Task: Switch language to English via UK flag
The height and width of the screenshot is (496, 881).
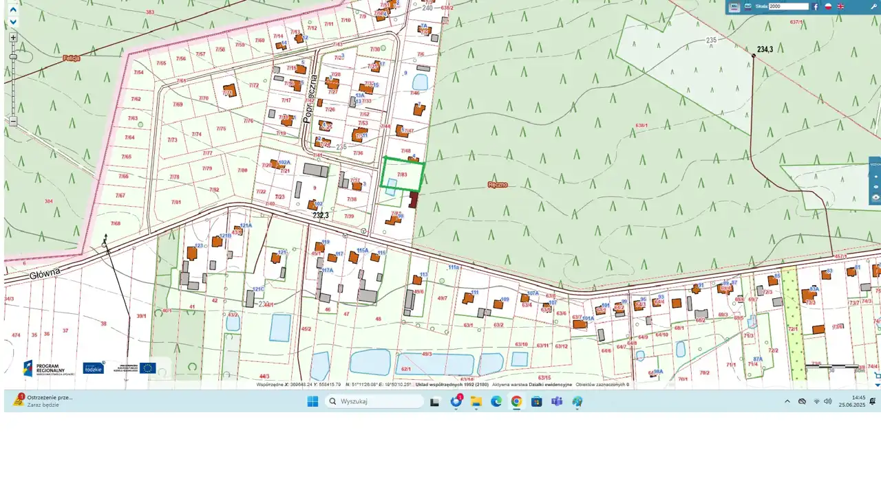Action: click(840, 7)
